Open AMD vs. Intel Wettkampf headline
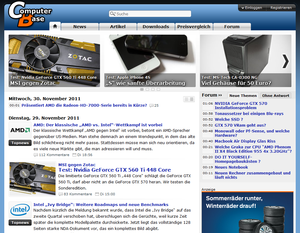 98,125
